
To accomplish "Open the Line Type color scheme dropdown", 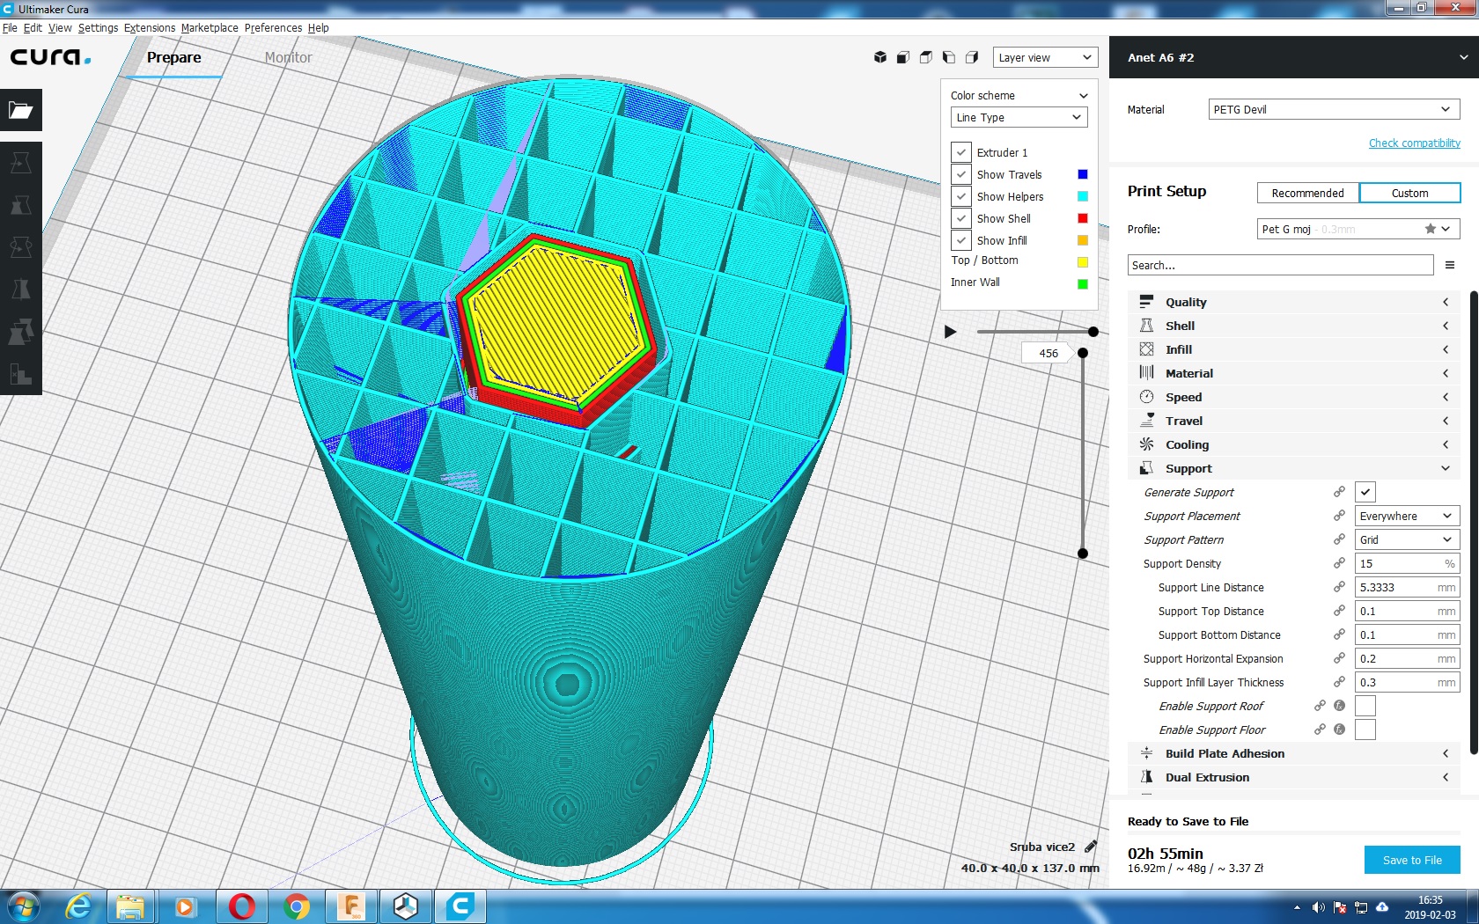I will pyautogui.click(x=1019, y=117).
